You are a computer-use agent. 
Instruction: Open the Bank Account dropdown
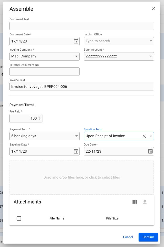(151, 56)
